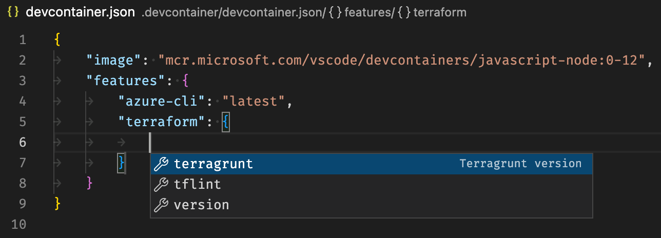
Task: Choose tflint from the suggestion list
Action: (x=198, y=184)
